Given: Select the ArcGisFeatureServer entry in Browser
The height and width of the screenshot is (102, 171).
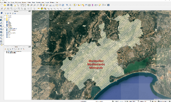Looking at the screenshot, I should click(13, 29).
